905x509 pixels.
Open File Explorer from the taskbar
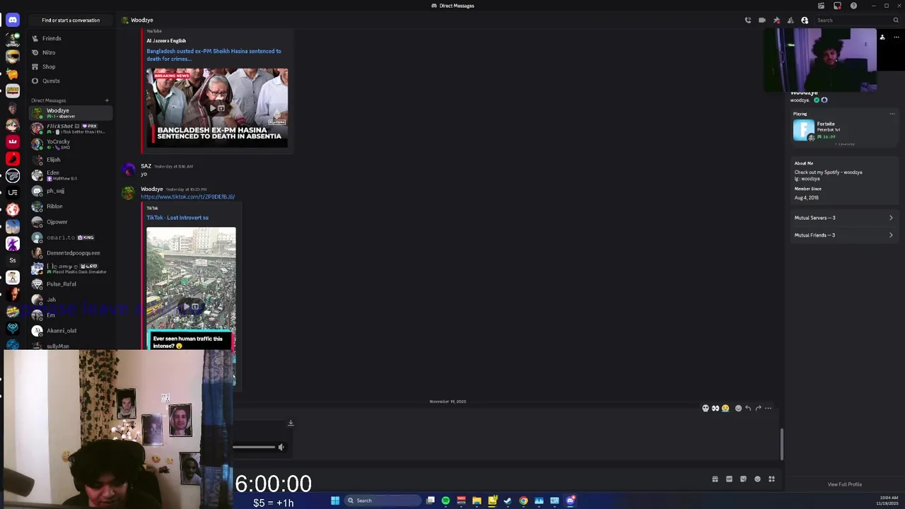click(477, 501)
